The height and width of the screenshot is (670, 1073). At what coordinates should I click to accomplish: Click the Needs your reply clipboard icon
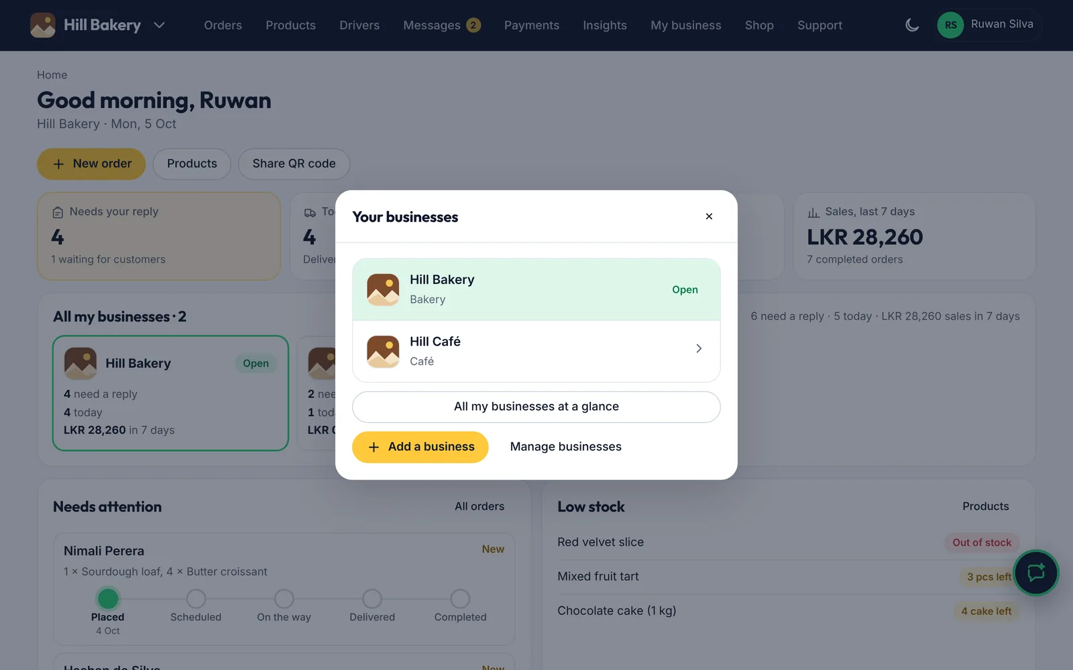click(58, 212)
